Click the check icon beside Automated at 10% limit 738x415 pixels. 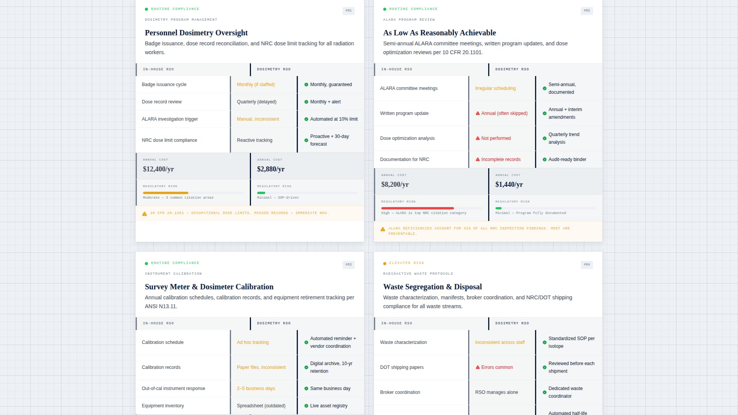click(x=306, y=119)
